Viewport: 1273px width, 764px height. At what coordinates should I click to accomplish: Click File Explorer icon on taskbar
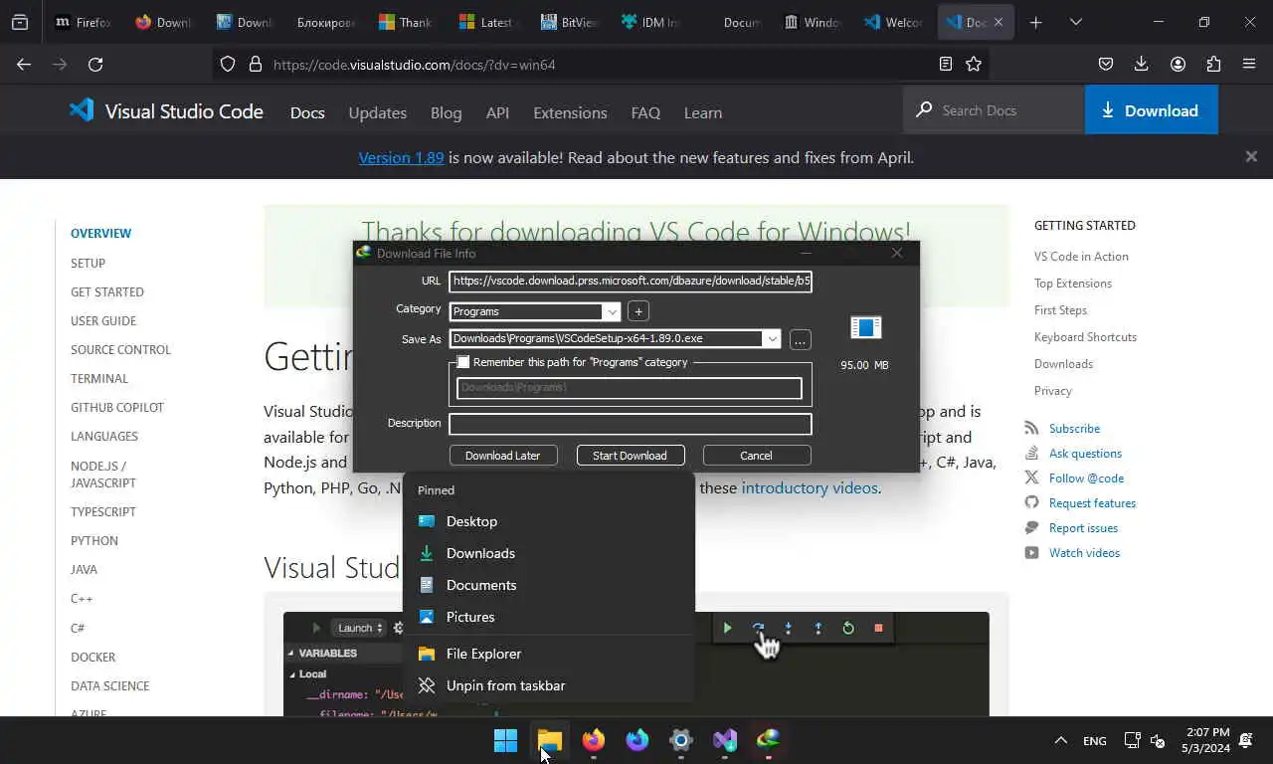click(550, 740)
